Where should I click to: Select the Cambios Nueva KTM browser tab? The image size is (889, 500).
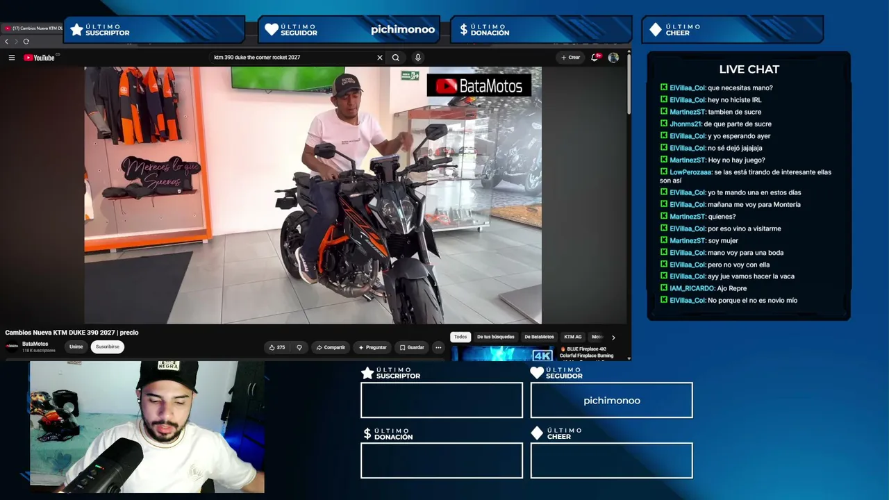[x=33, y=28]
